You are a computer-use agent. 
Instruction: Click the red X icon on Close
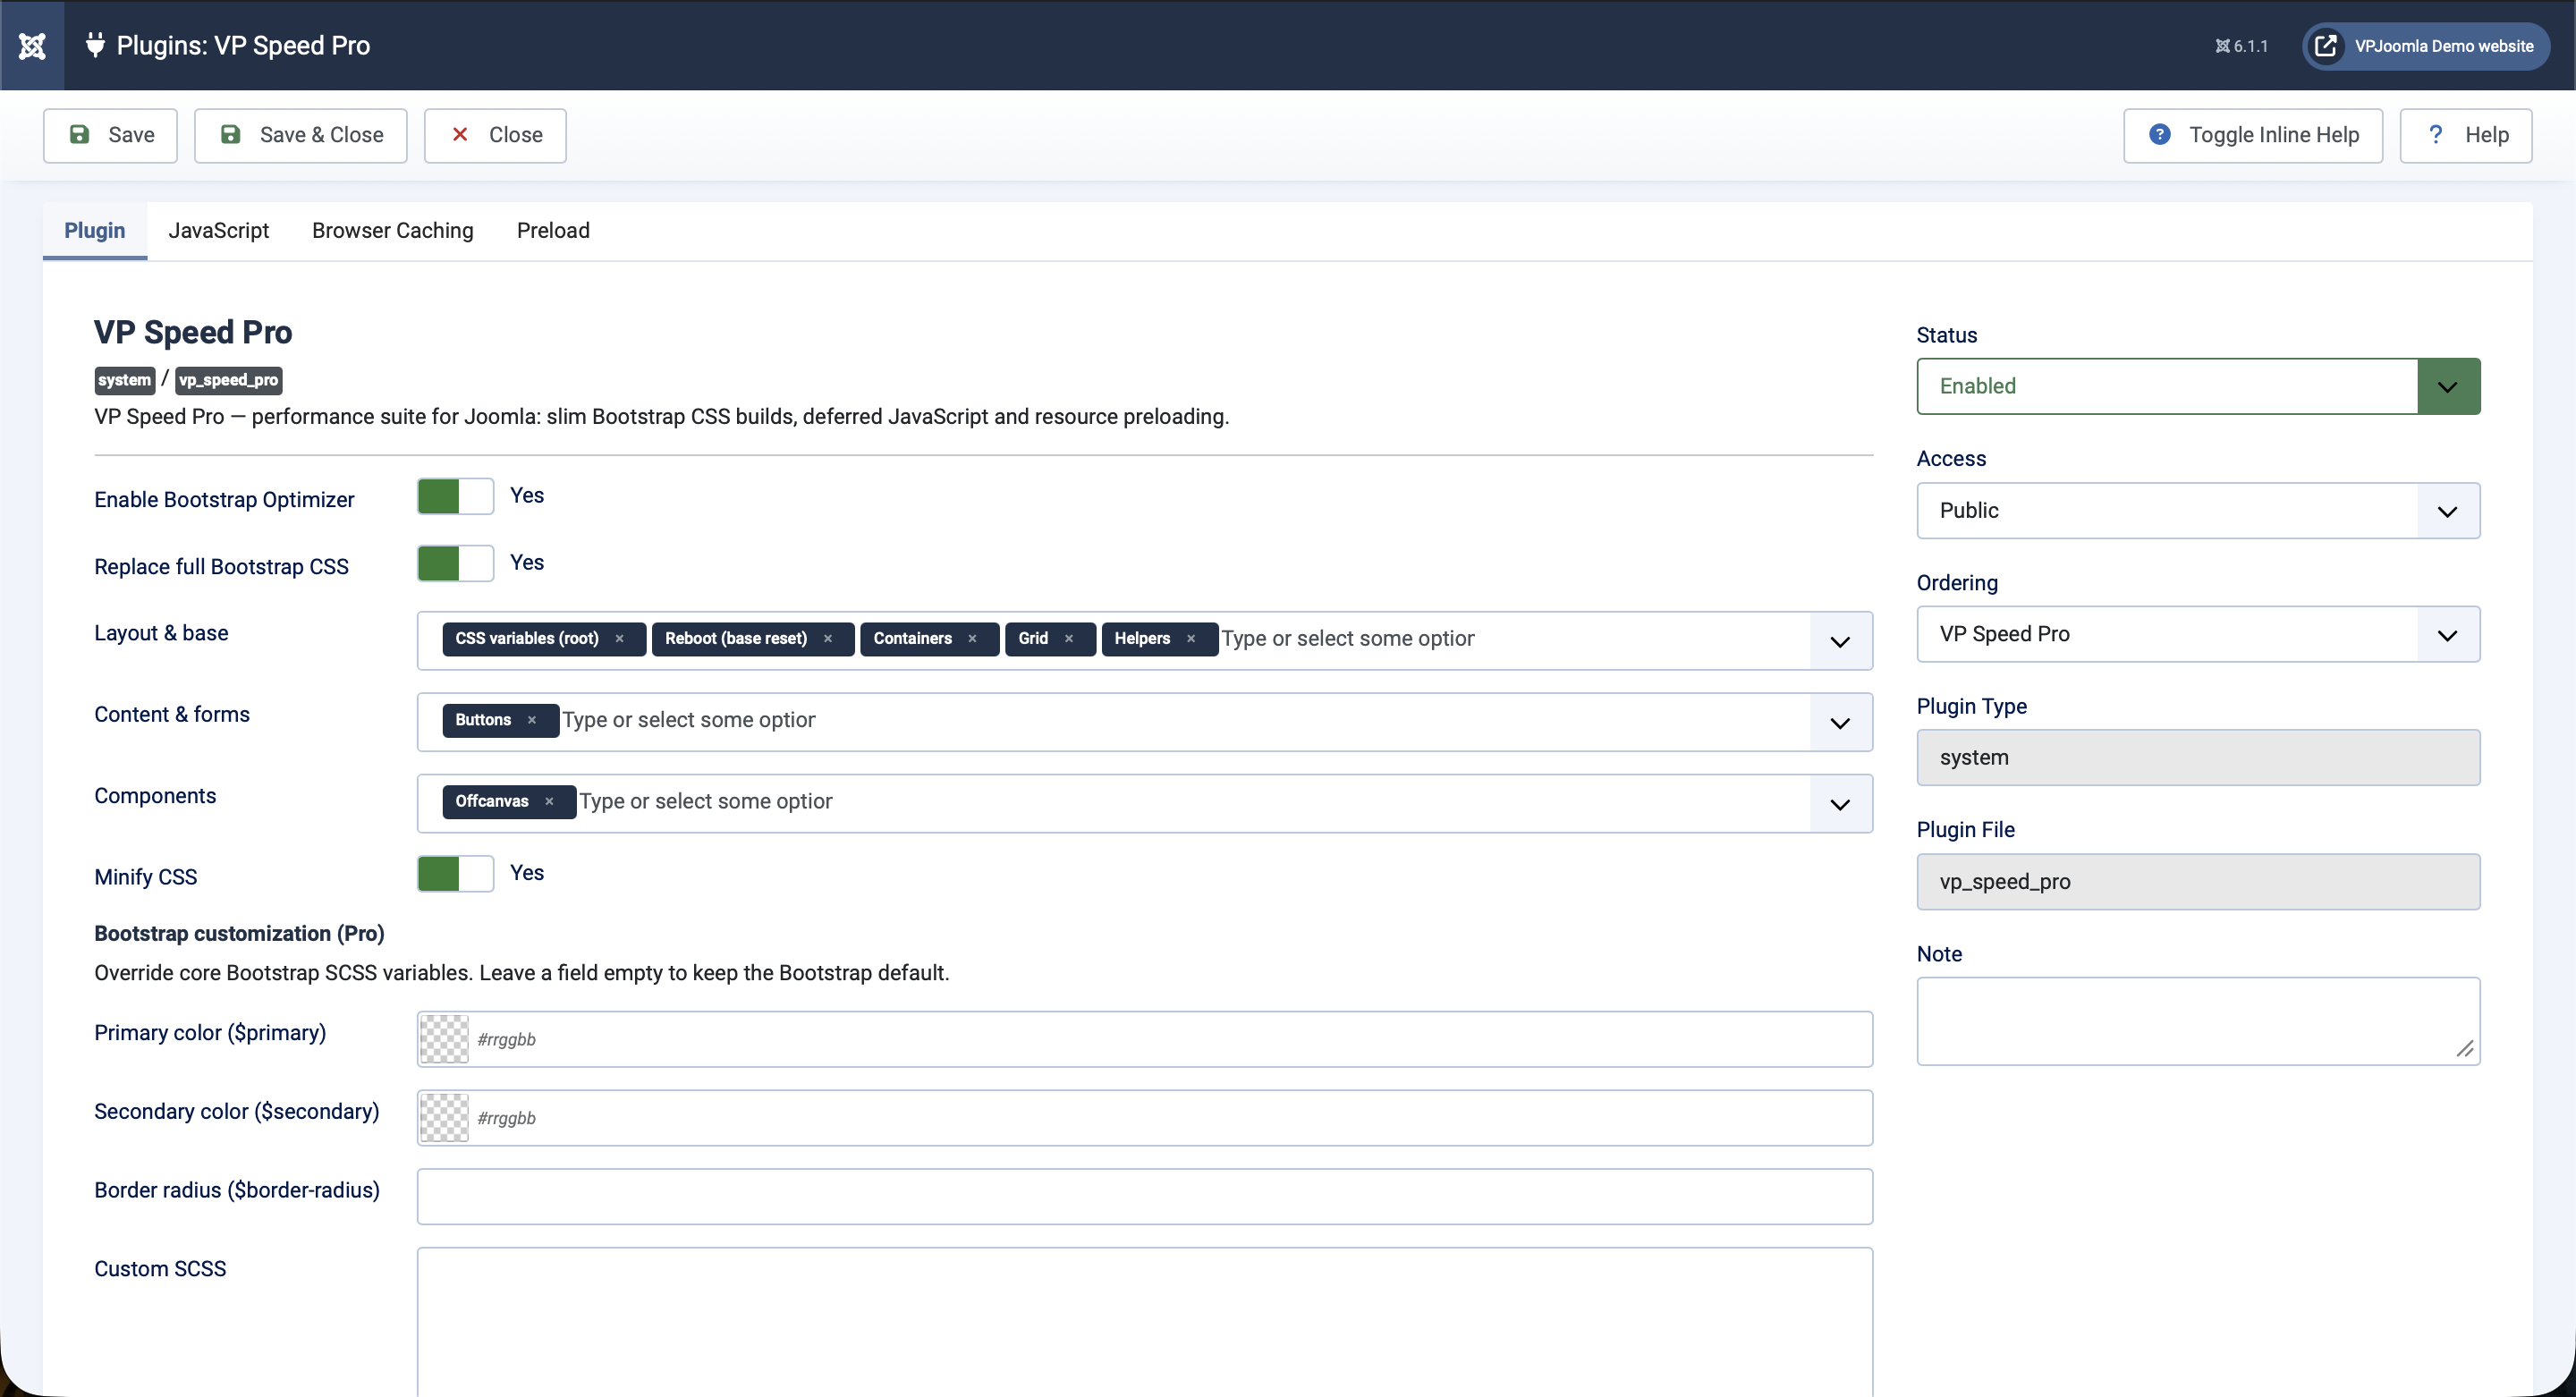coord(460,135)
